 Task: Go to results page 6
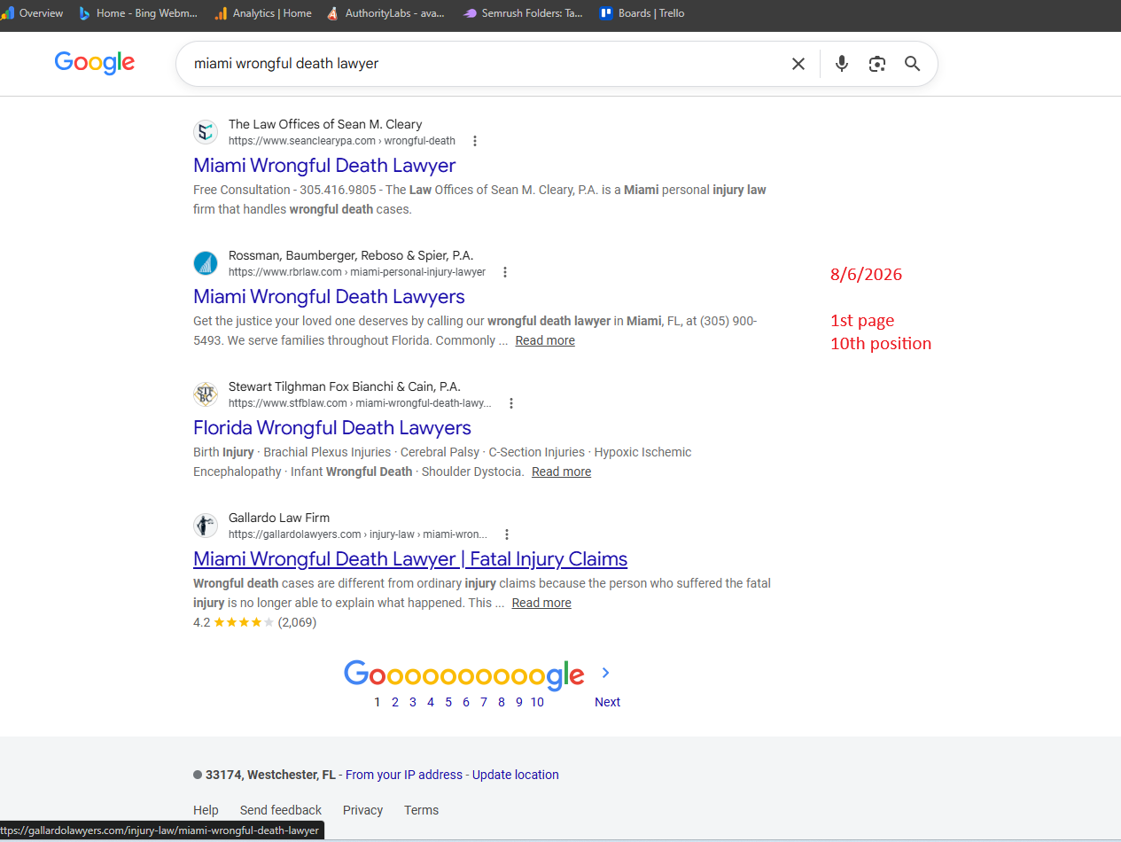[x=466, y=702]
